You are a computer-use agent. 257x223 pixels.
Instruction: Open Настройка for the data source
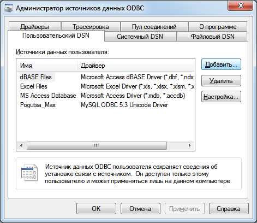221,97
